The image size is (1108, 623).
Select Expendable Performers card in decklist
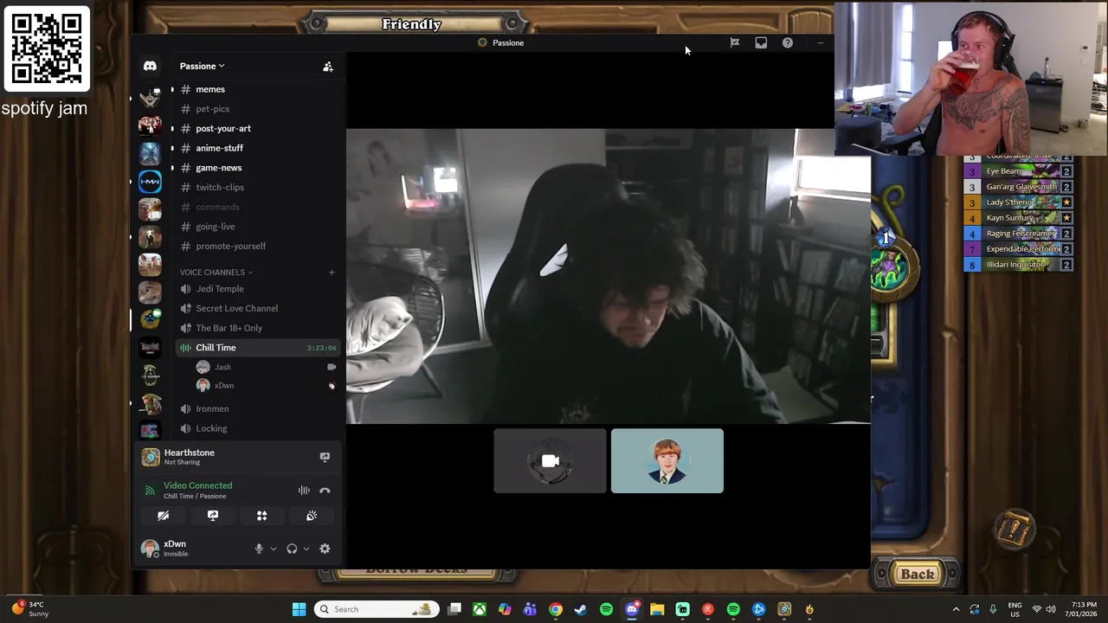[x=1019, y=249]
